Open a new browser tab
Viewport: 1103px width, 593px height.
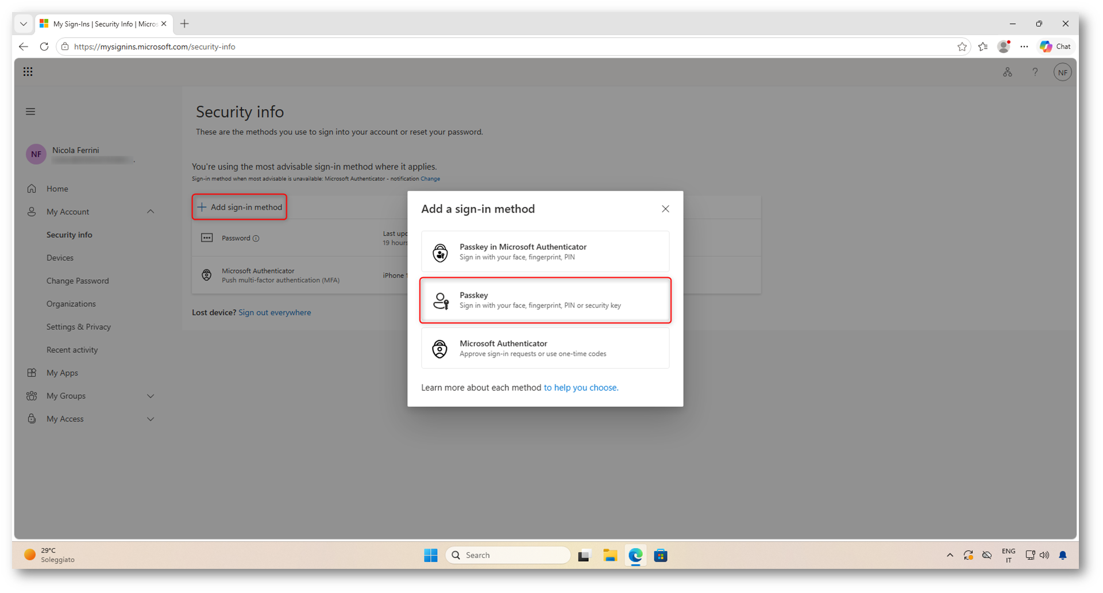184,24
